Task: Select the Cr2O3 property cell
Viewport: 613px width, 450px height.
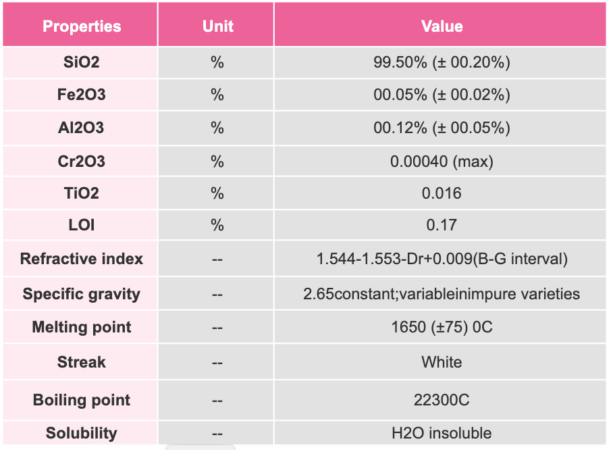Action: (x=82, y=161)
